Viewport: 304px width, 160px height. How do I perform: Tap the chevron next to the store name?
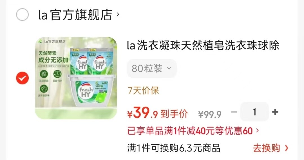[x=118, y=14]
